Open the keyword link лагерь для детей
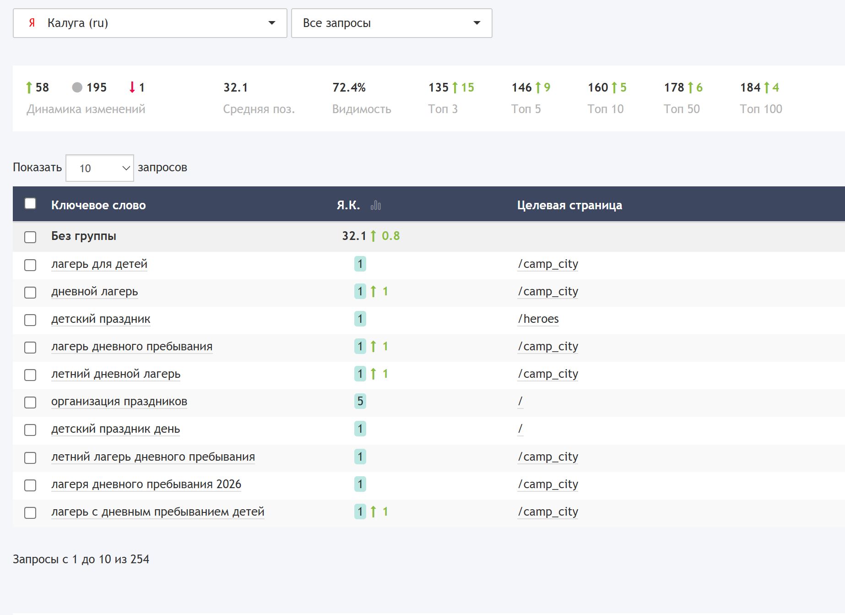Viewport: 845px width, 615px height. click(x=99, y=264)
